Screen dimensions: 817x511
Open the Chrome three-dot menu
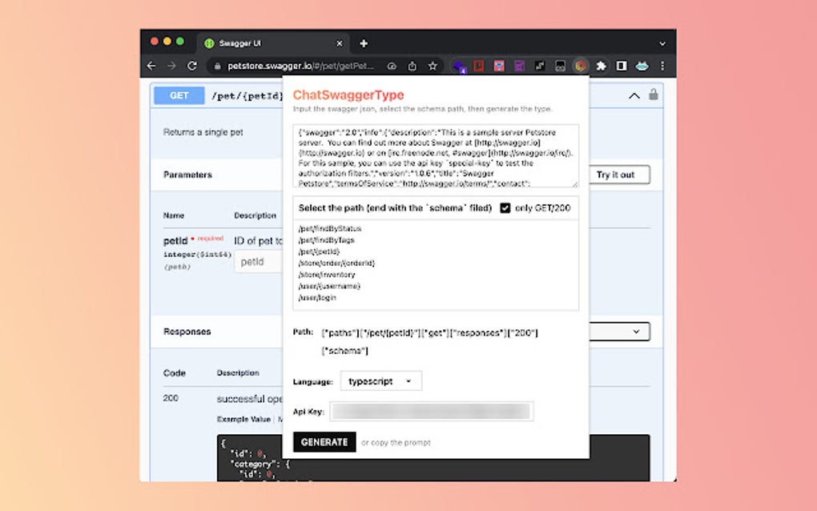(x=661, y=66)
